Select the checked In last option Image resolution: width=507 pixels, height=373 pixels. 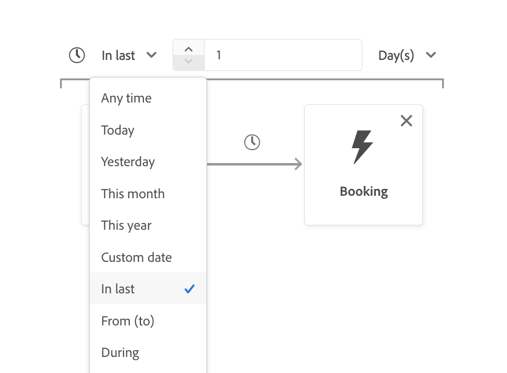coord(148,288)
